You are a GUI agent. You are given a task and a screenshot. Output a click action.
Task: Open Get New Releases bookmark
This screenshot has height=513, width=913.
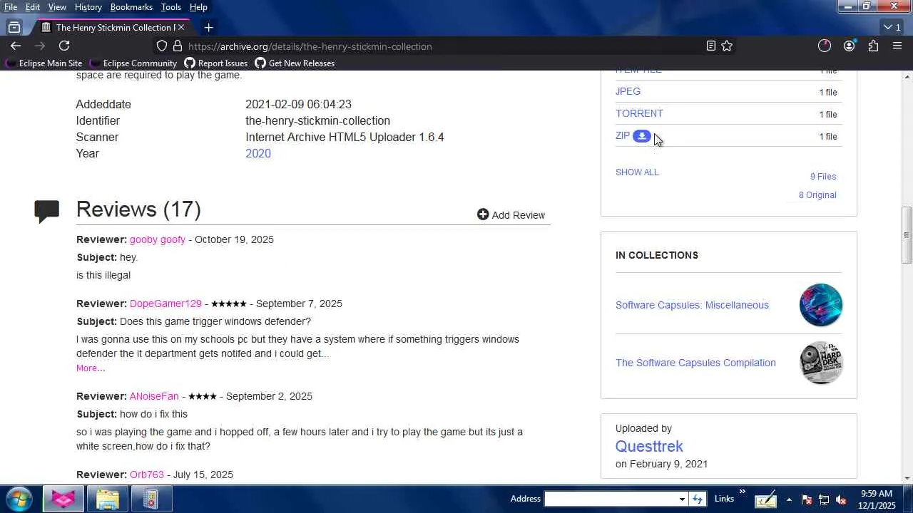[295, 63]
